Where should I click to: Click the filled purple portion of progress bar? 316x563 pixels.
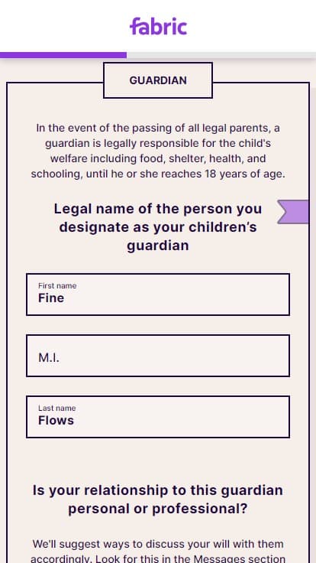63,55
